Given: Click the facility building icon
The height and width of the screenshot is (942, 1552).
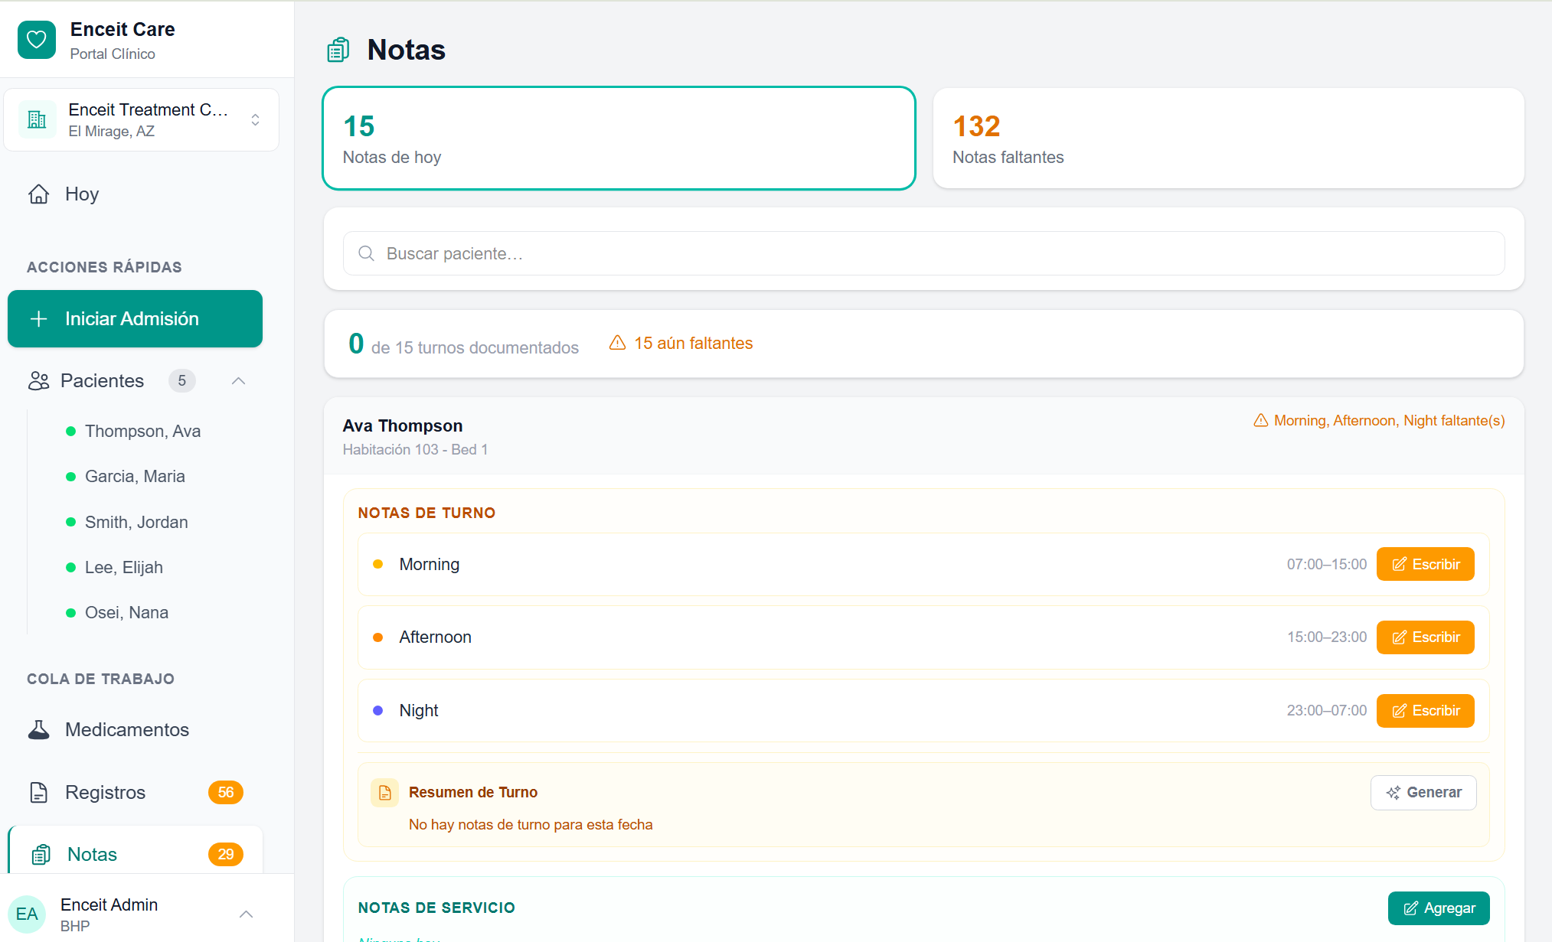Looking at the screenshot, I should (37, 119).
